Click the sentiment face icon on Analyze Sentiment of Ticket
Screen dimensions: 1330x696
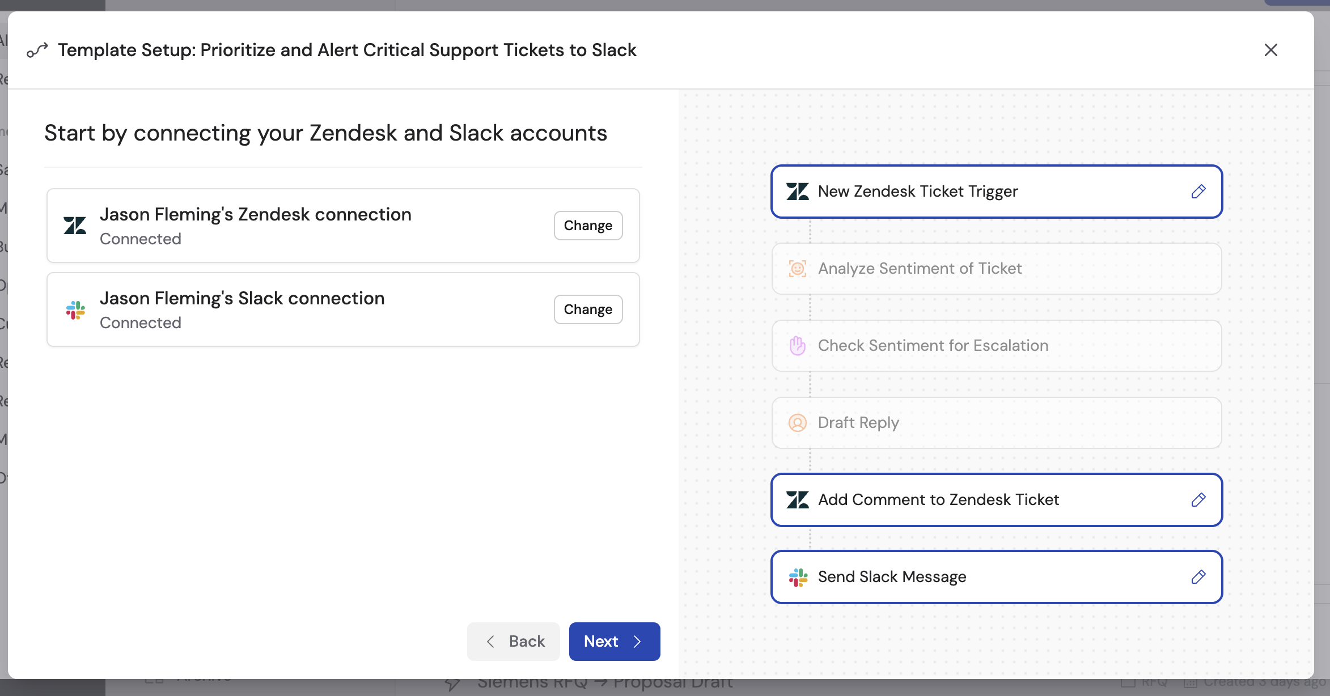(797, 269)
